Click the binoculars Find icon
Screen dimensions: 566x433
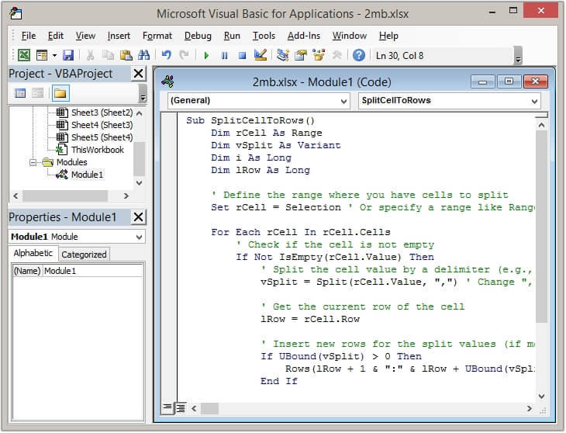(x=143, y=55)
